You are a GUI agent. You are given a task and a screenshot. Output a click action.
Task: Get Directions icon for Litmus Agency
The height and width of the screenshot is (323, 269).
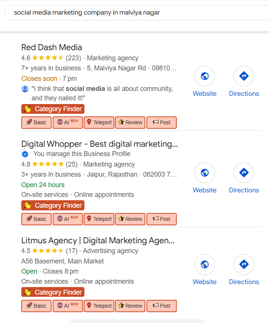pyautogui.click(x=244, y=265)
